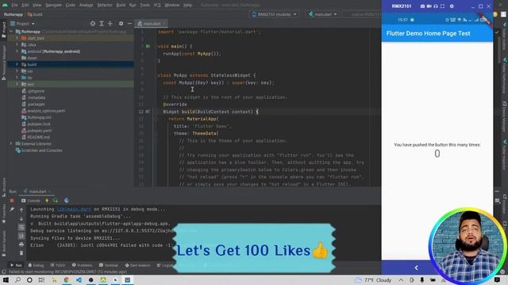The height and width of the screenshot is (285, 508).
Task: Toggle soft-wrap in console
Action: coord(21,227)
